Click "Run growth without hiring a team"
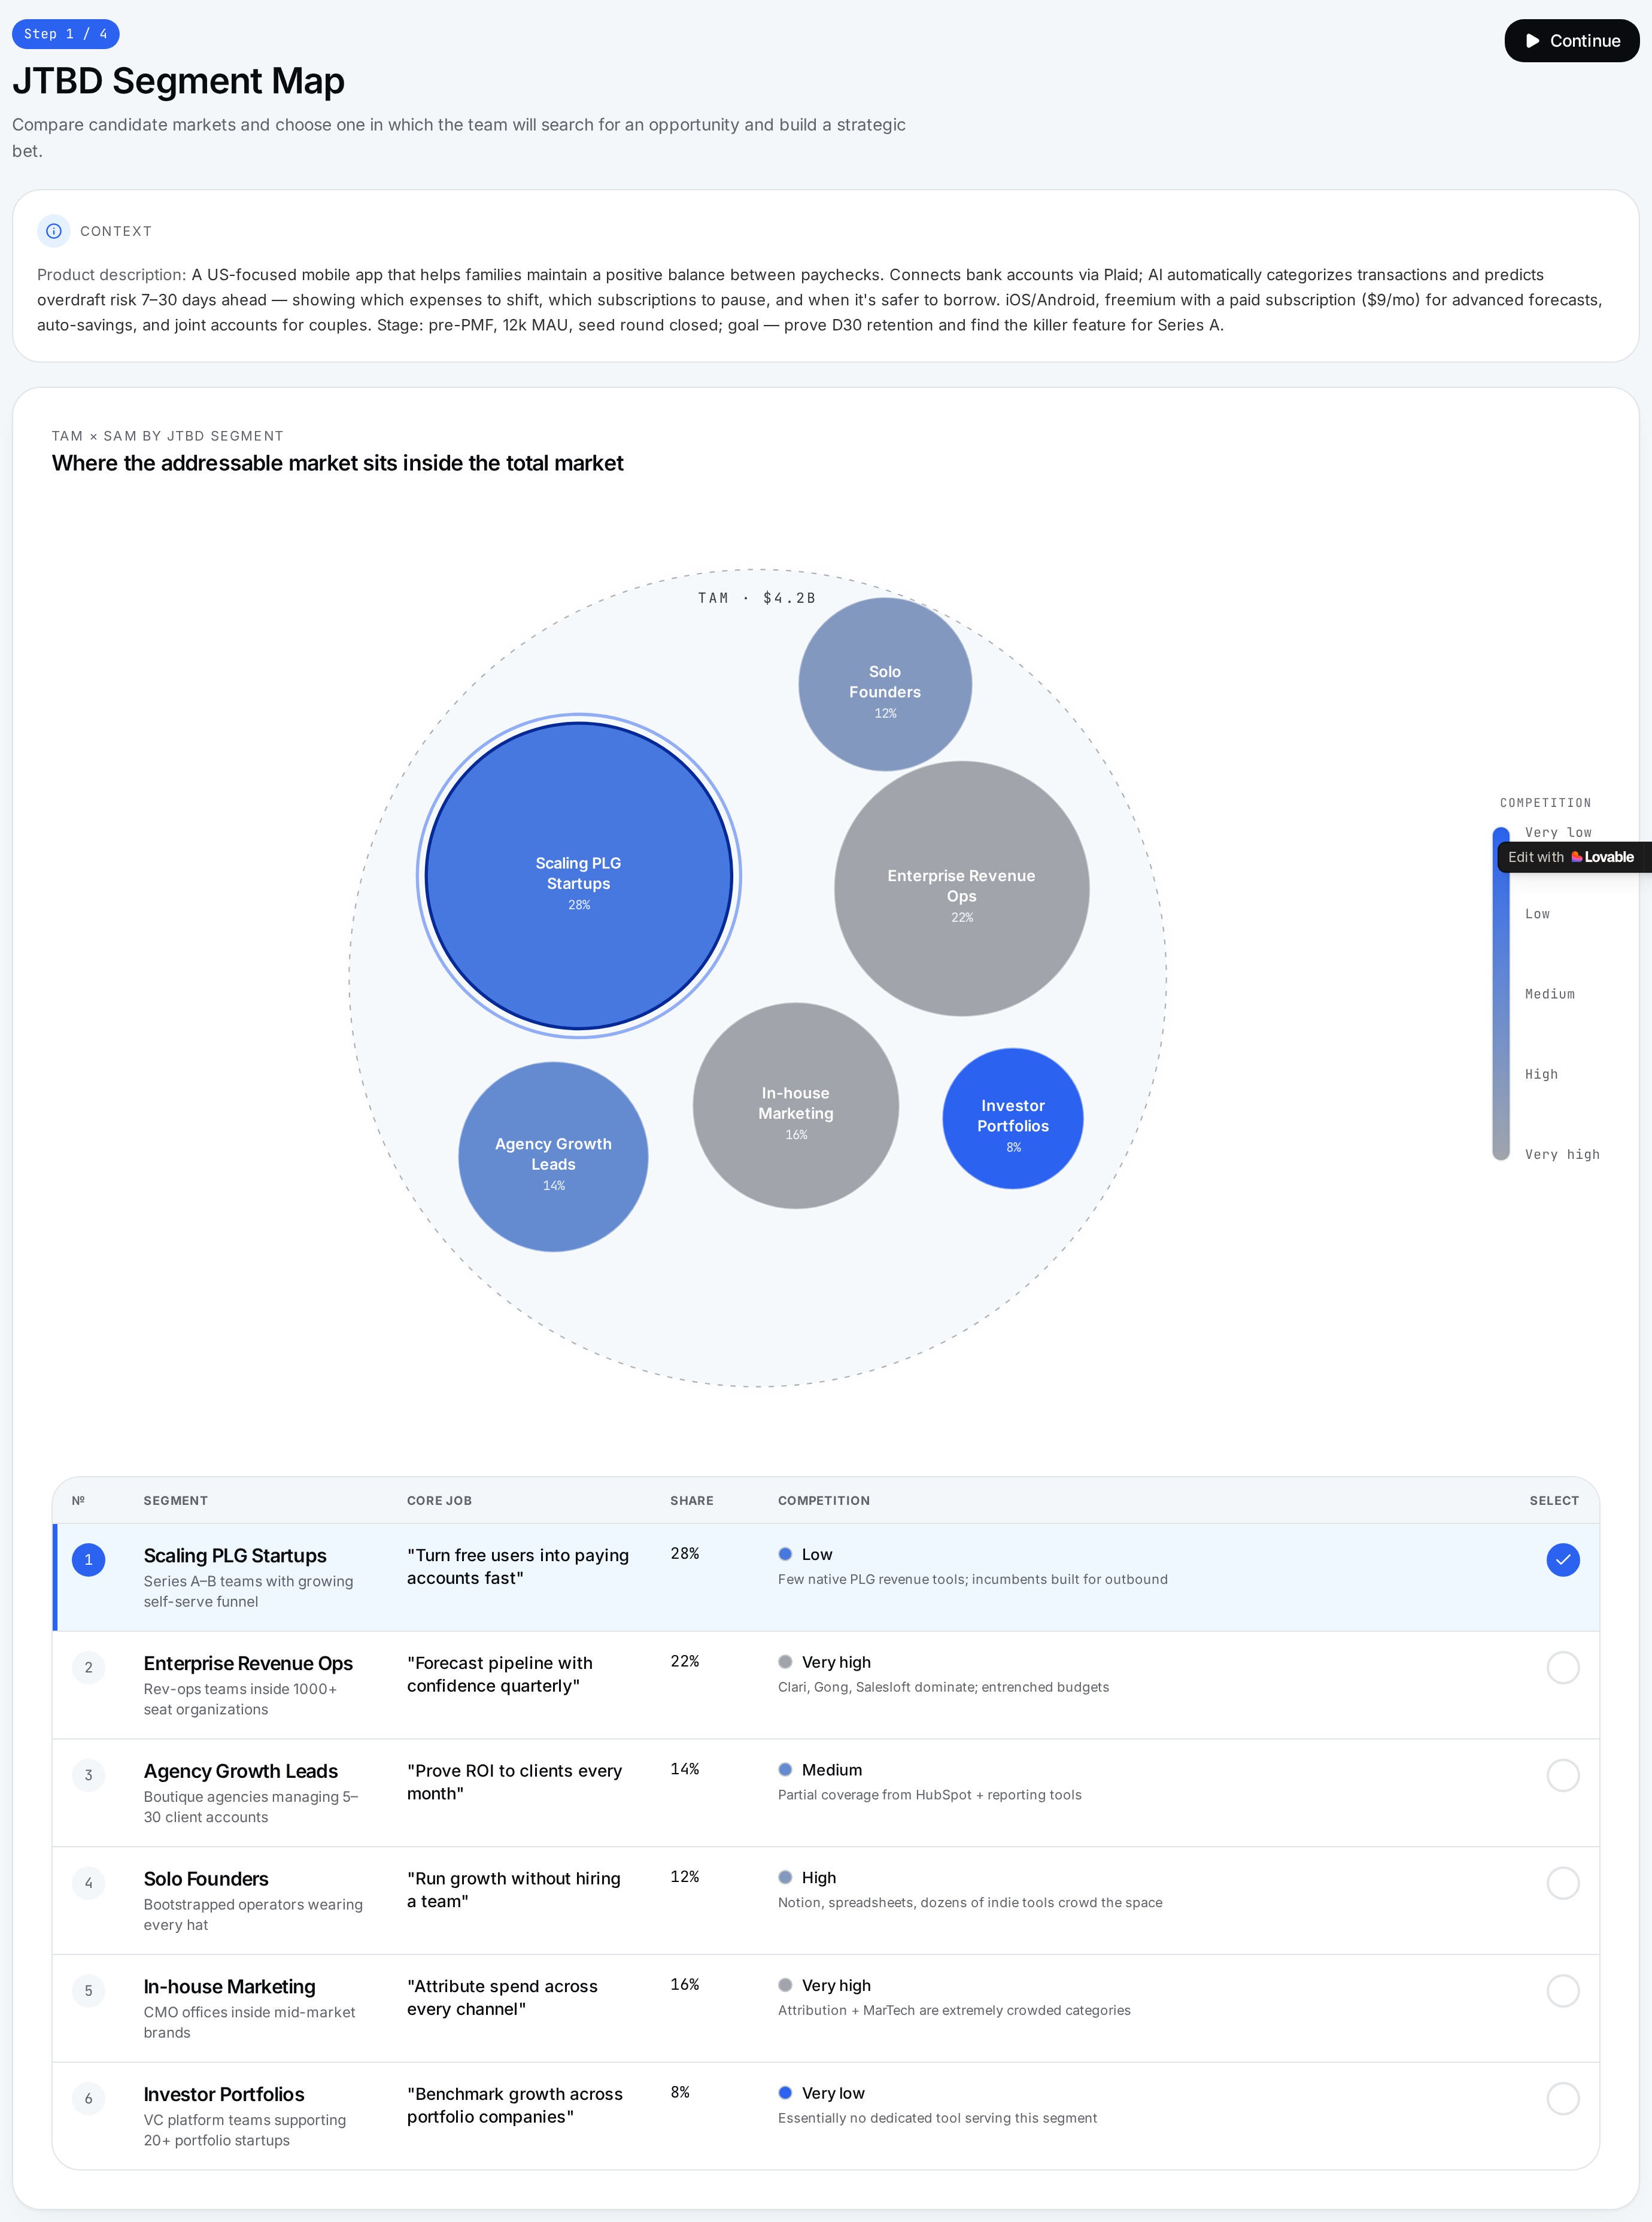This screenshot has width=1652, height=2222. (514, 1890)
